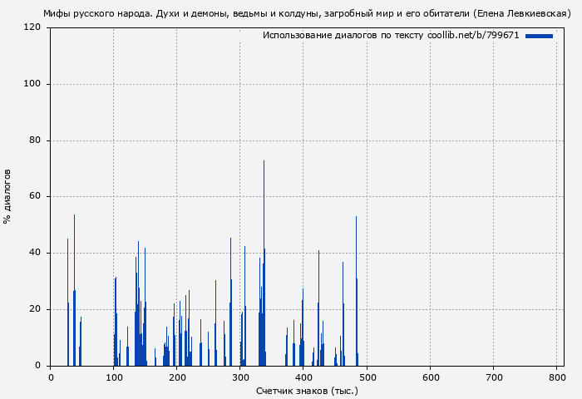Select the 700 label on the X axis
582x399 pixels.
click(x=494, y=377)
